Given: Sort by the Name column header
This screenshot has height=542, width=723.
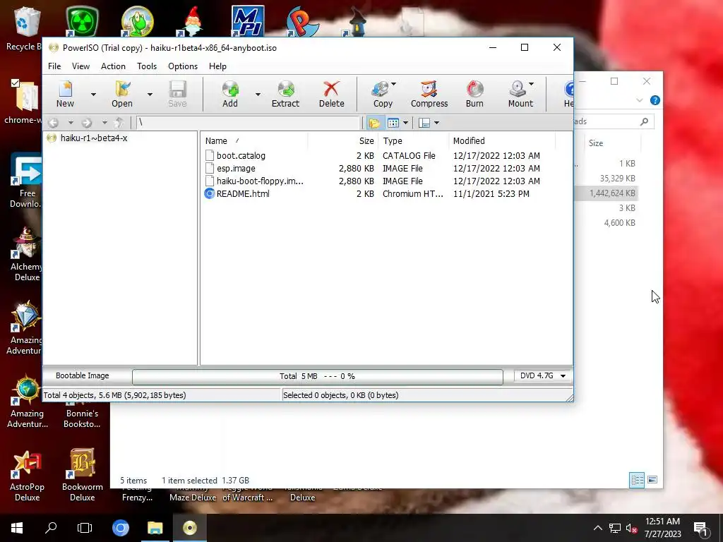Looking at the screenshot, I should point(254,141).
